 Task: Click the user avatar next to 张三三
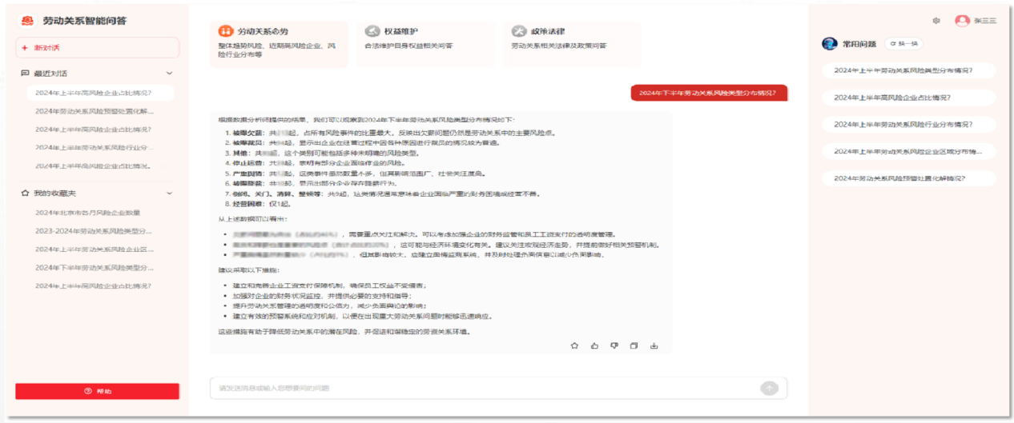click(962, 21)
